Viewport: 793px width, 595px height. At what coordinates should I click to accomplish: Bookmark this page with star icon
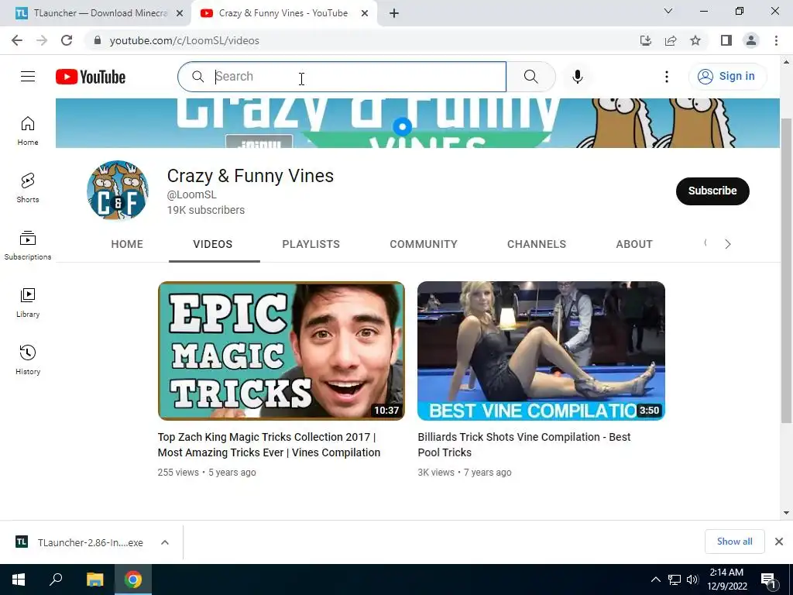695,40
